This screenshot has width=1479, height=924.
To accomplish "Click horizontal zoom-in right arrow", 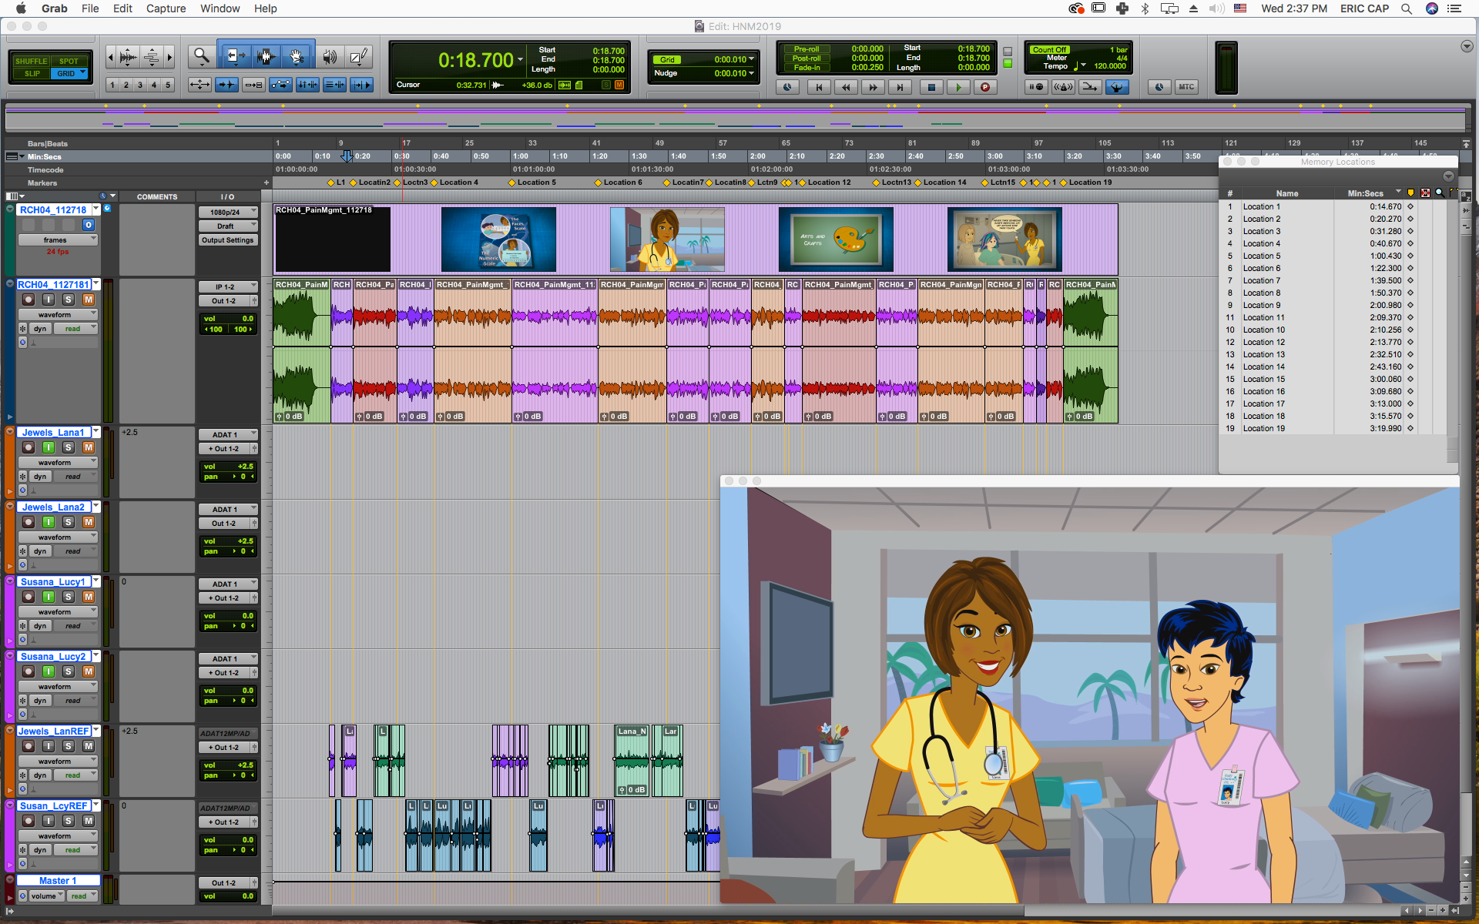I will pyautogui.click(x=170, y=56).
